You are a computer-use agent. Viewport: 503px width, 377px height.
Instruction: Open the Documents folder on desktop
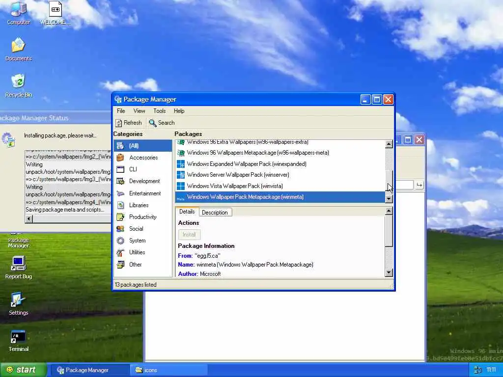click(18, 50)
